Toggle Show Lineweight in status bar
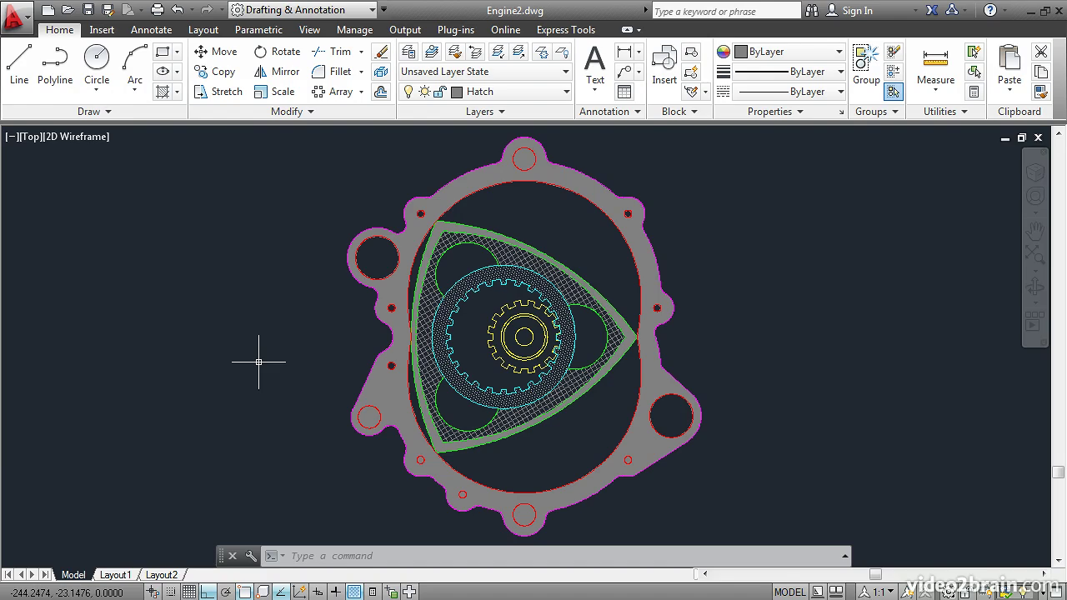Image resolution: width=1067 pixels, height=600 pixels. click(x=336, y=592)
